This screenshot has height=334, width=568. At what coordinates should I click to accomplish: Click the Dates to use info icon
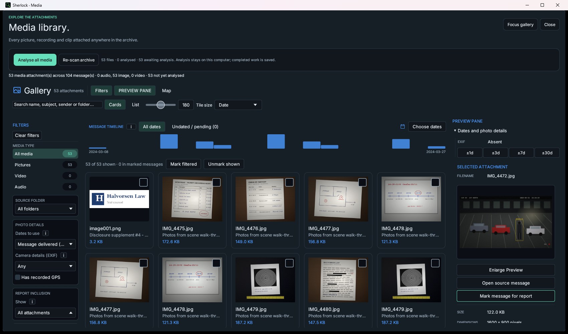(46, 233)
